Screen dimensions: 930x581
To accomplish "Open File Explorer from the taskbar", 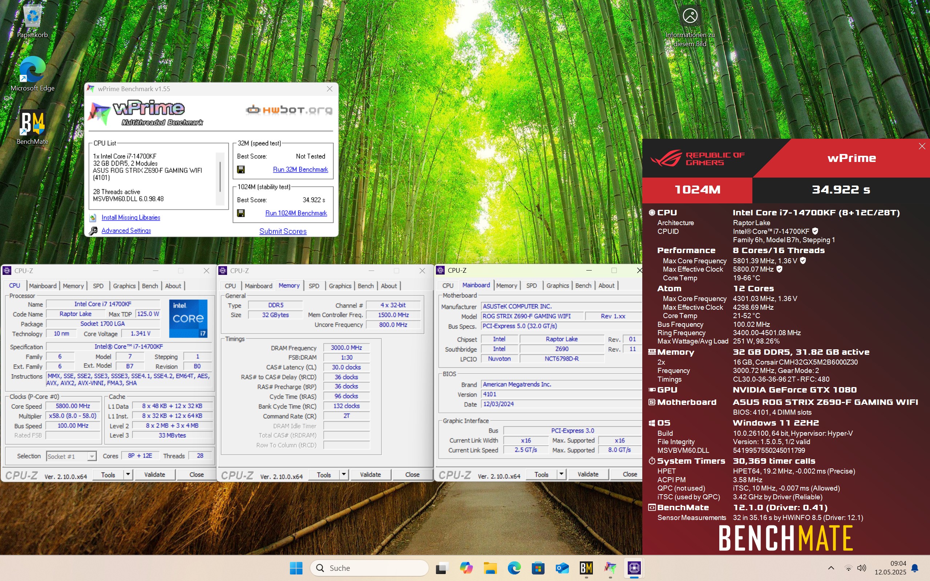I will 490,568.
